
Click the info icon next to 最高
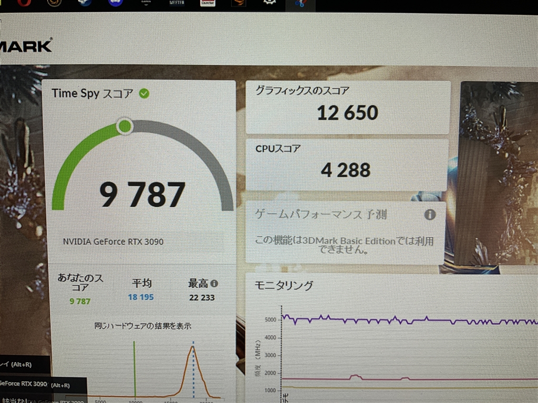[214, 283]
